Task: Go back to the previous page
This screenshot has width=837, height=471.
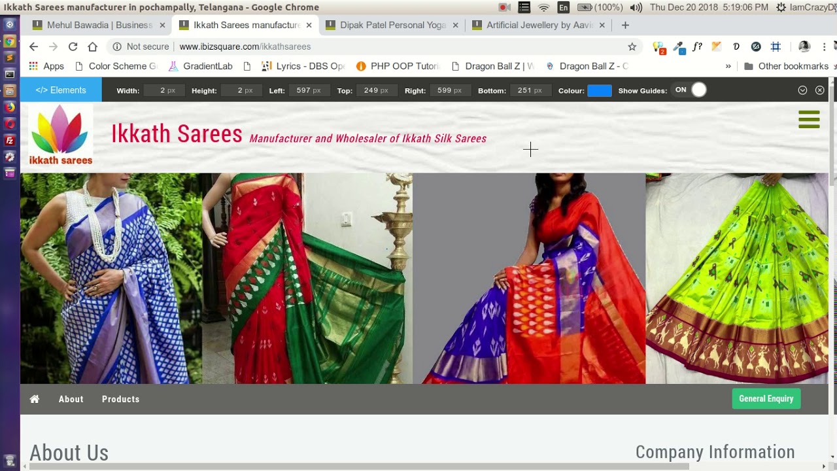Action: coord(34,46)
